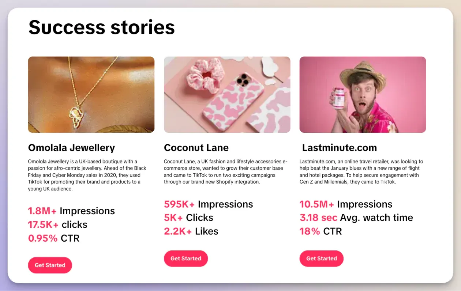This screenshot has width=461, height=291.
Task: Click the man in straw hat image
Action: click(363, 94)
